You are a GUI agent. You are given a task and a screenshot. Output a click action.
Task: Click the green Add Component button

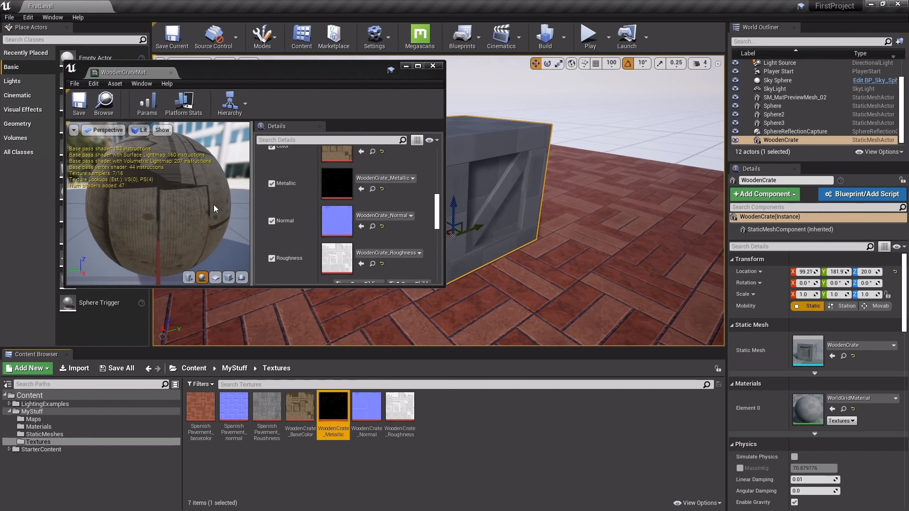764,194
